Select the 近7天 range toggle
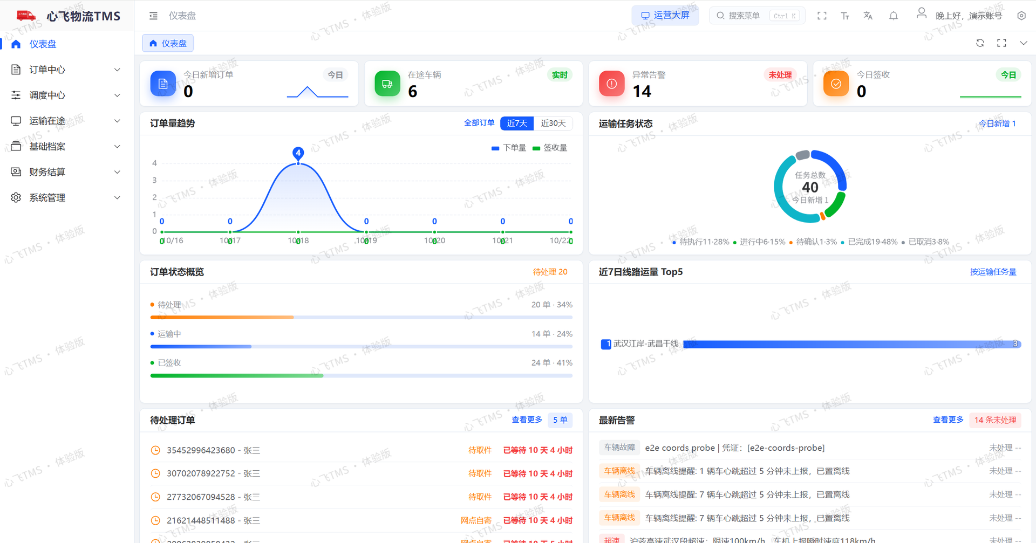 (x=517, y=123)
